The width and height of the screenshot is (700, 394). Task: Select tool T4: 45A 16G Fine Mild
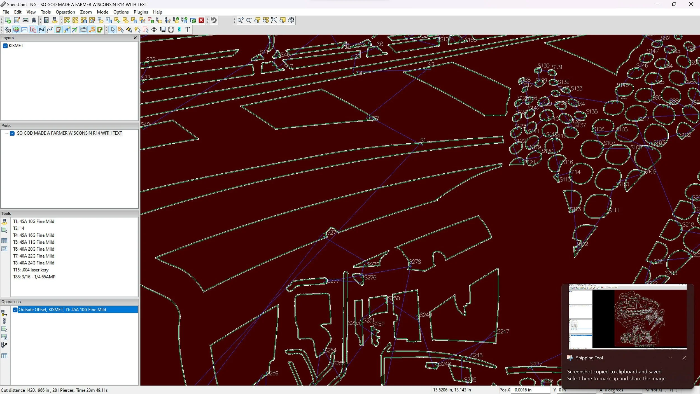pyautogui.click(x=34, y=235)
